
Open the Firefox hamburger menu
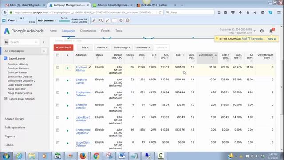click(x=279, y=12)
